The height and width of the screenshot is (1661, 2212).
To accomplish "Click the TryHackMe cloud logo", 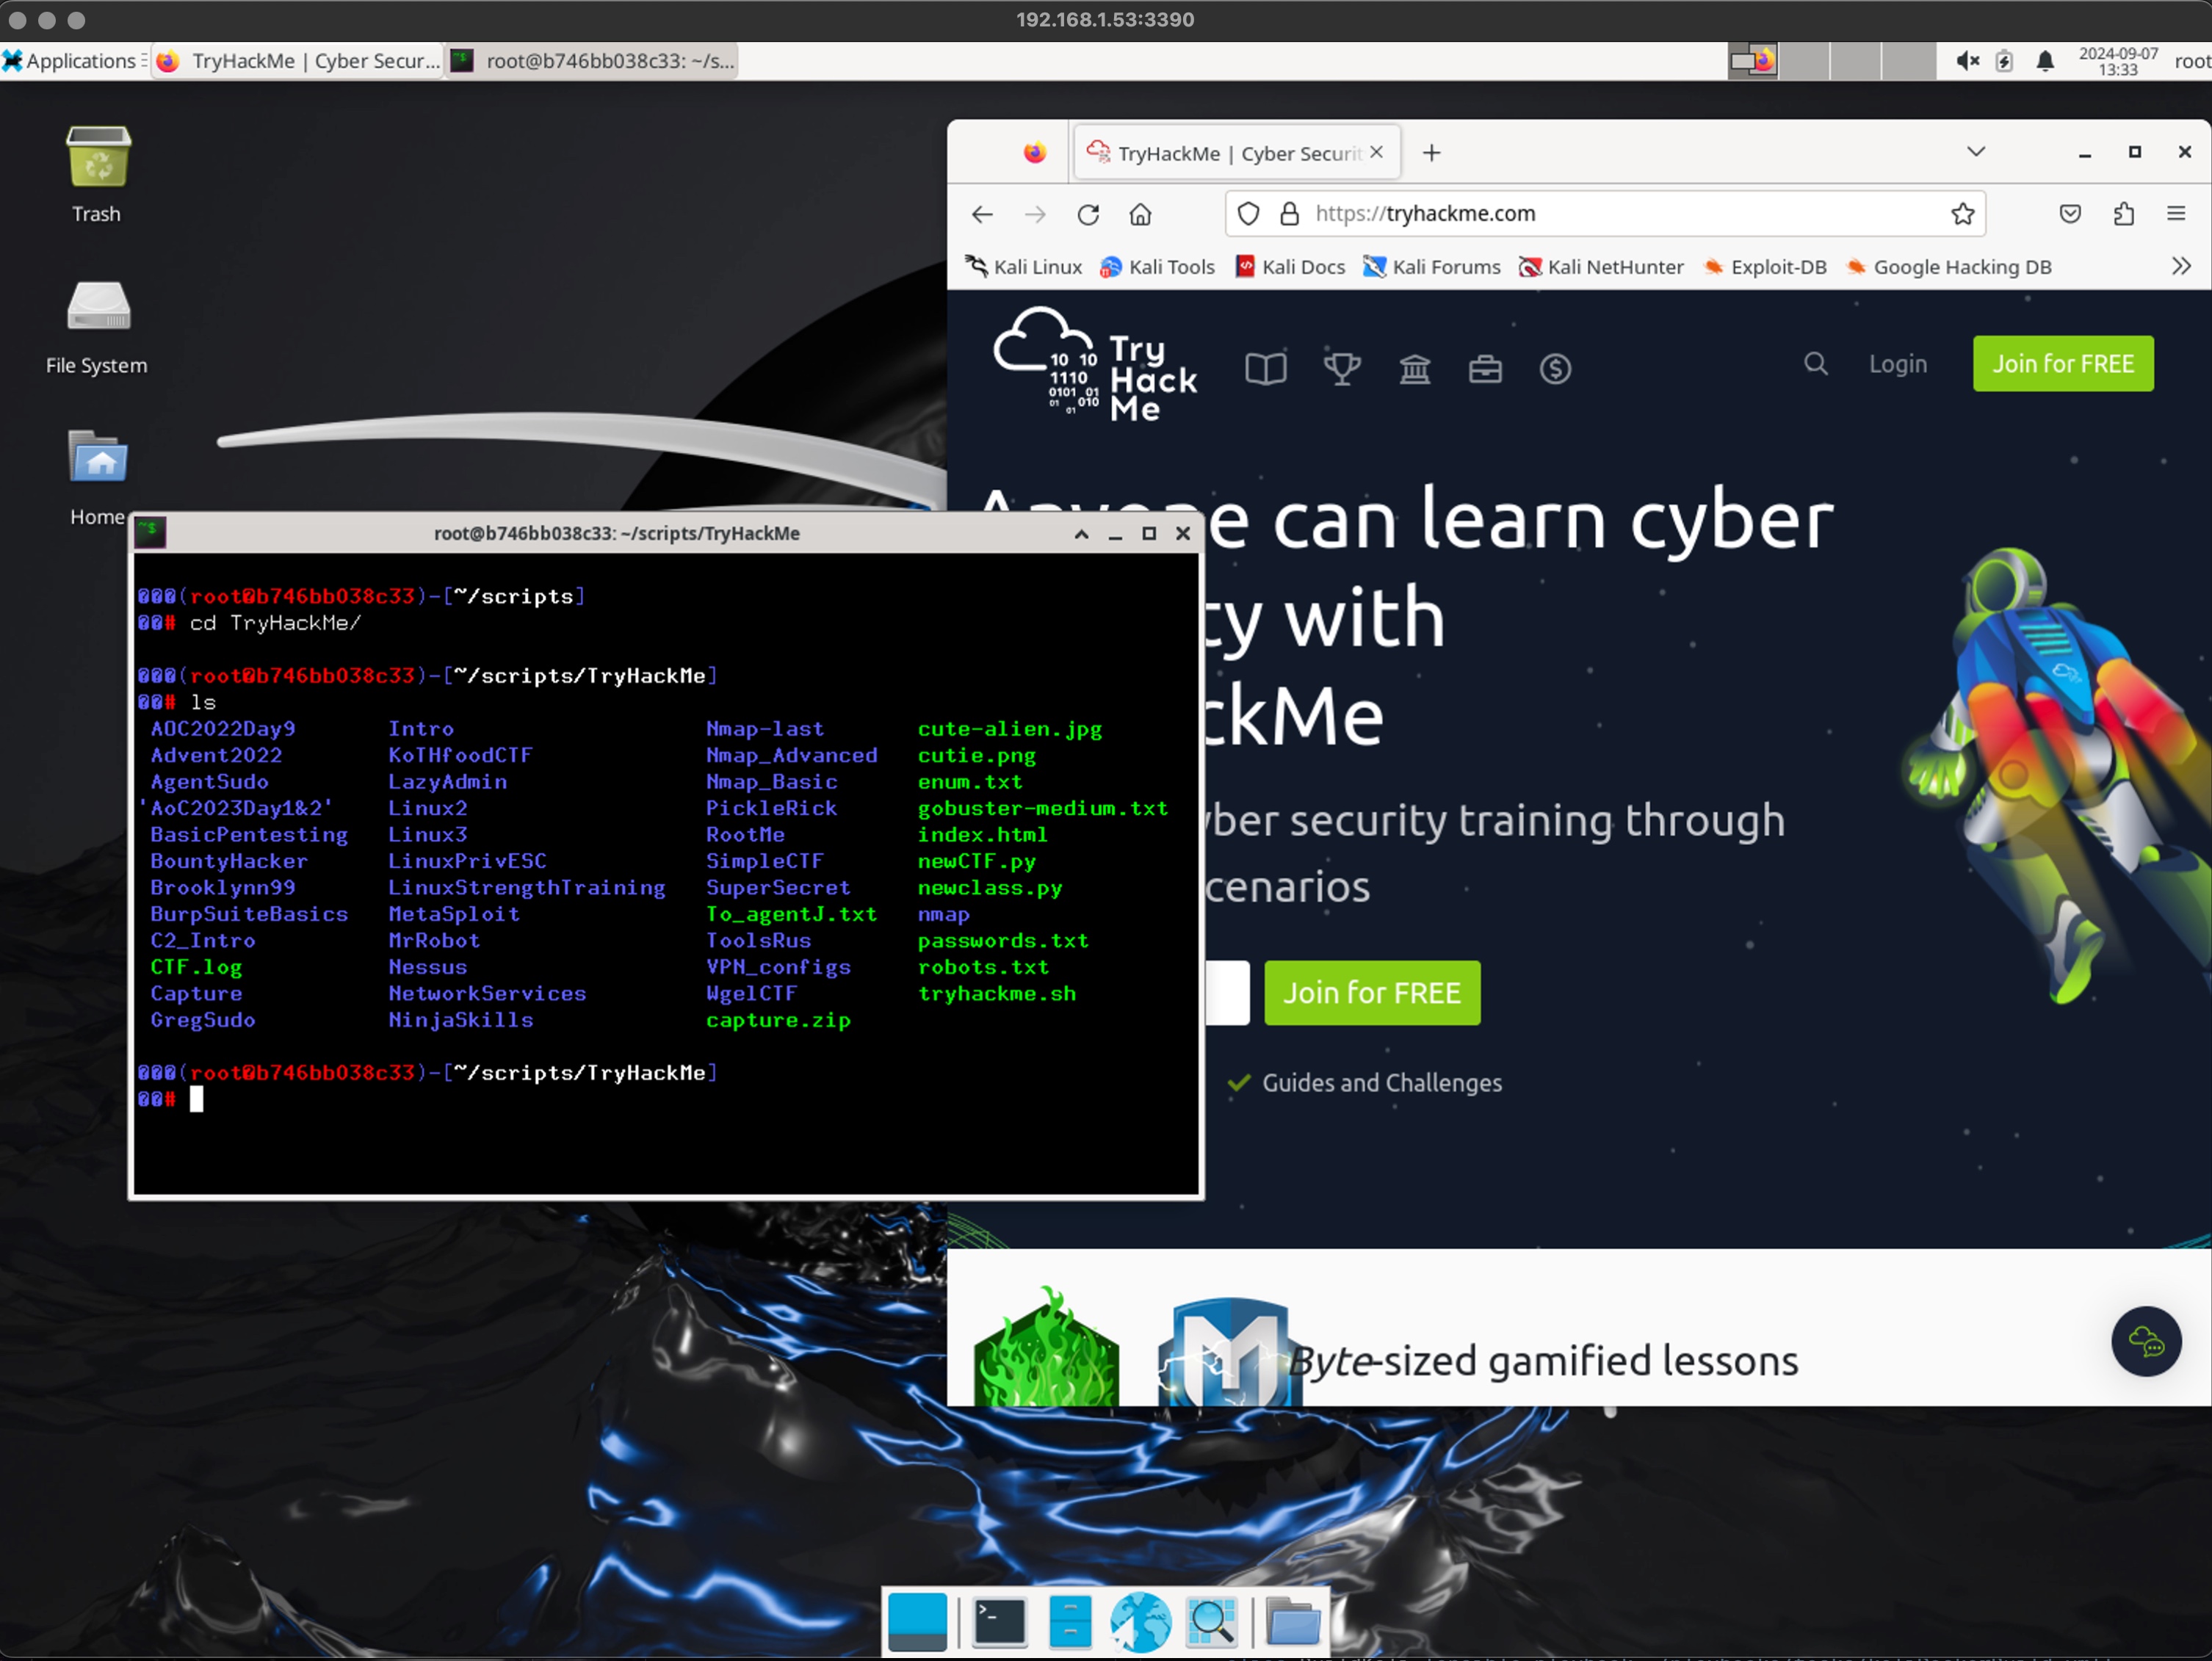I will (x=1094, y=366).
